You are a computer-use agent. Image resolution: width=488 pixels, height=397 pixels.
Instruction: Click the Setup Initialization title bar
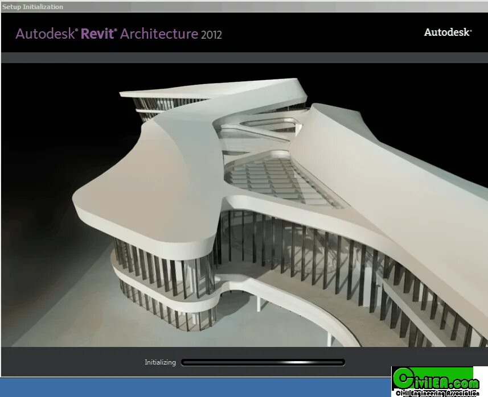[x=244, y=7]
